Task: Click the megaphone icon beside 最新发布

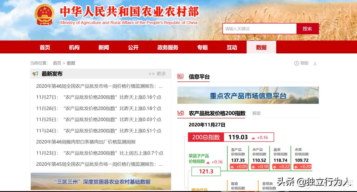Action: [x=35, y=74]
